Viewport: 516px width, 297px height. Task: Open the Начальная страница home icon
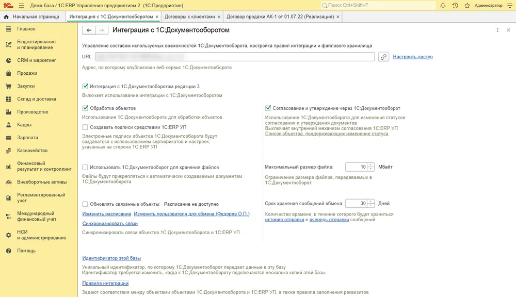point(6,16)
